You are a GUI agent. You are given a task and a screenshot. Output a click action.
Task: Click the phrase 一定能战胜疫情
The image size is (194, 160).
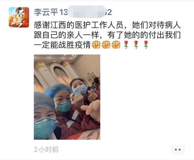click(62, 45)
